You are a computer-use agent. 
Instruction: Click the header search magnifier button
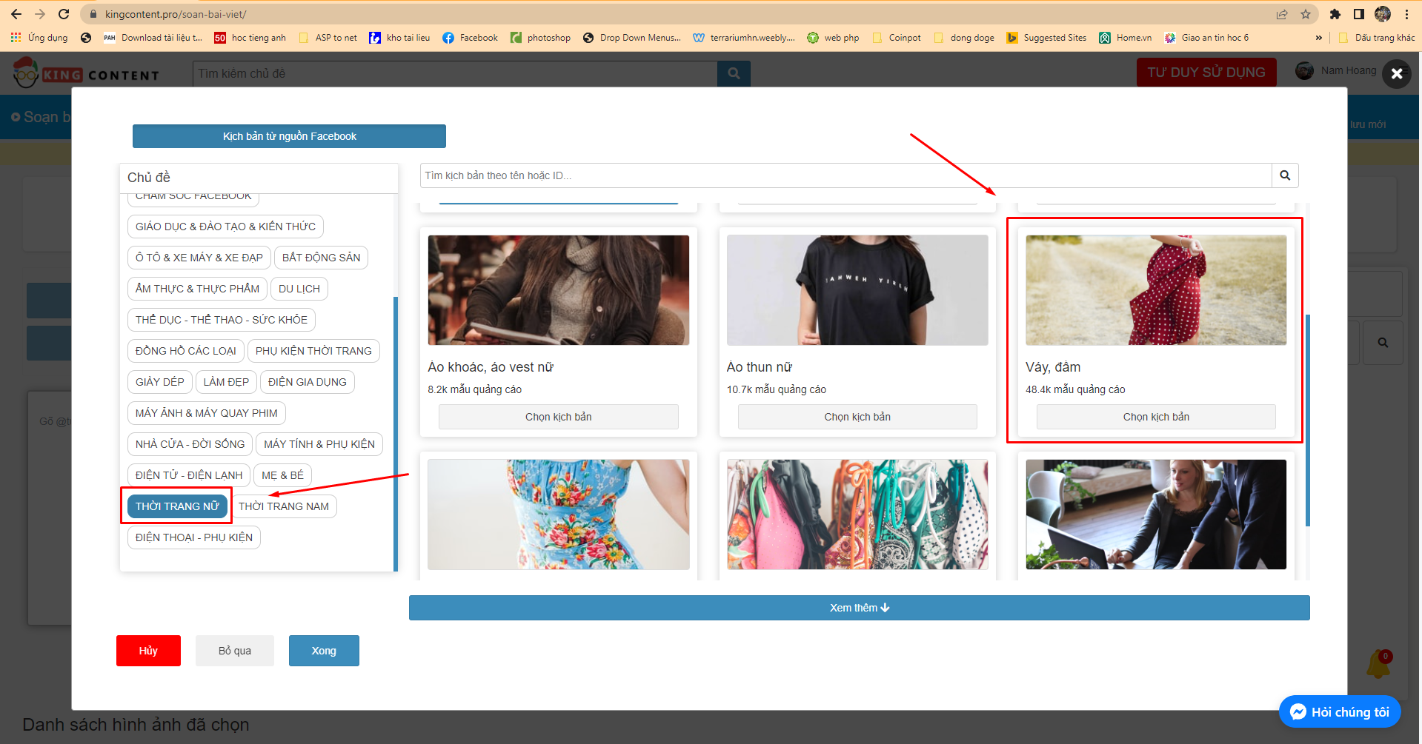pos(734,73)
